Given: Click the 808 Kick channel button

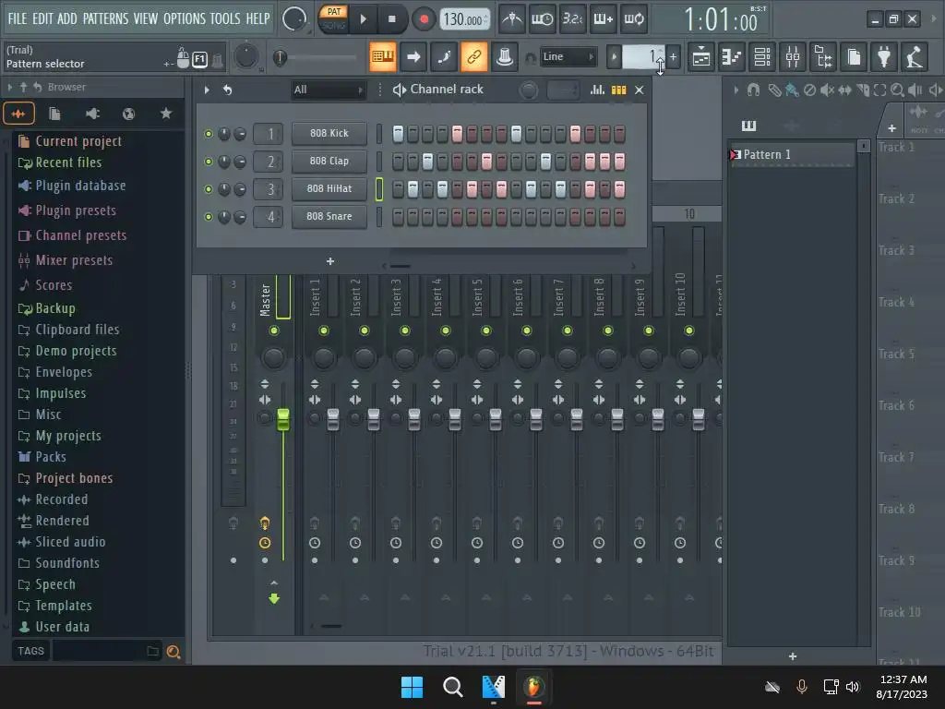Looking at the screenshot, I should point(329,133).
